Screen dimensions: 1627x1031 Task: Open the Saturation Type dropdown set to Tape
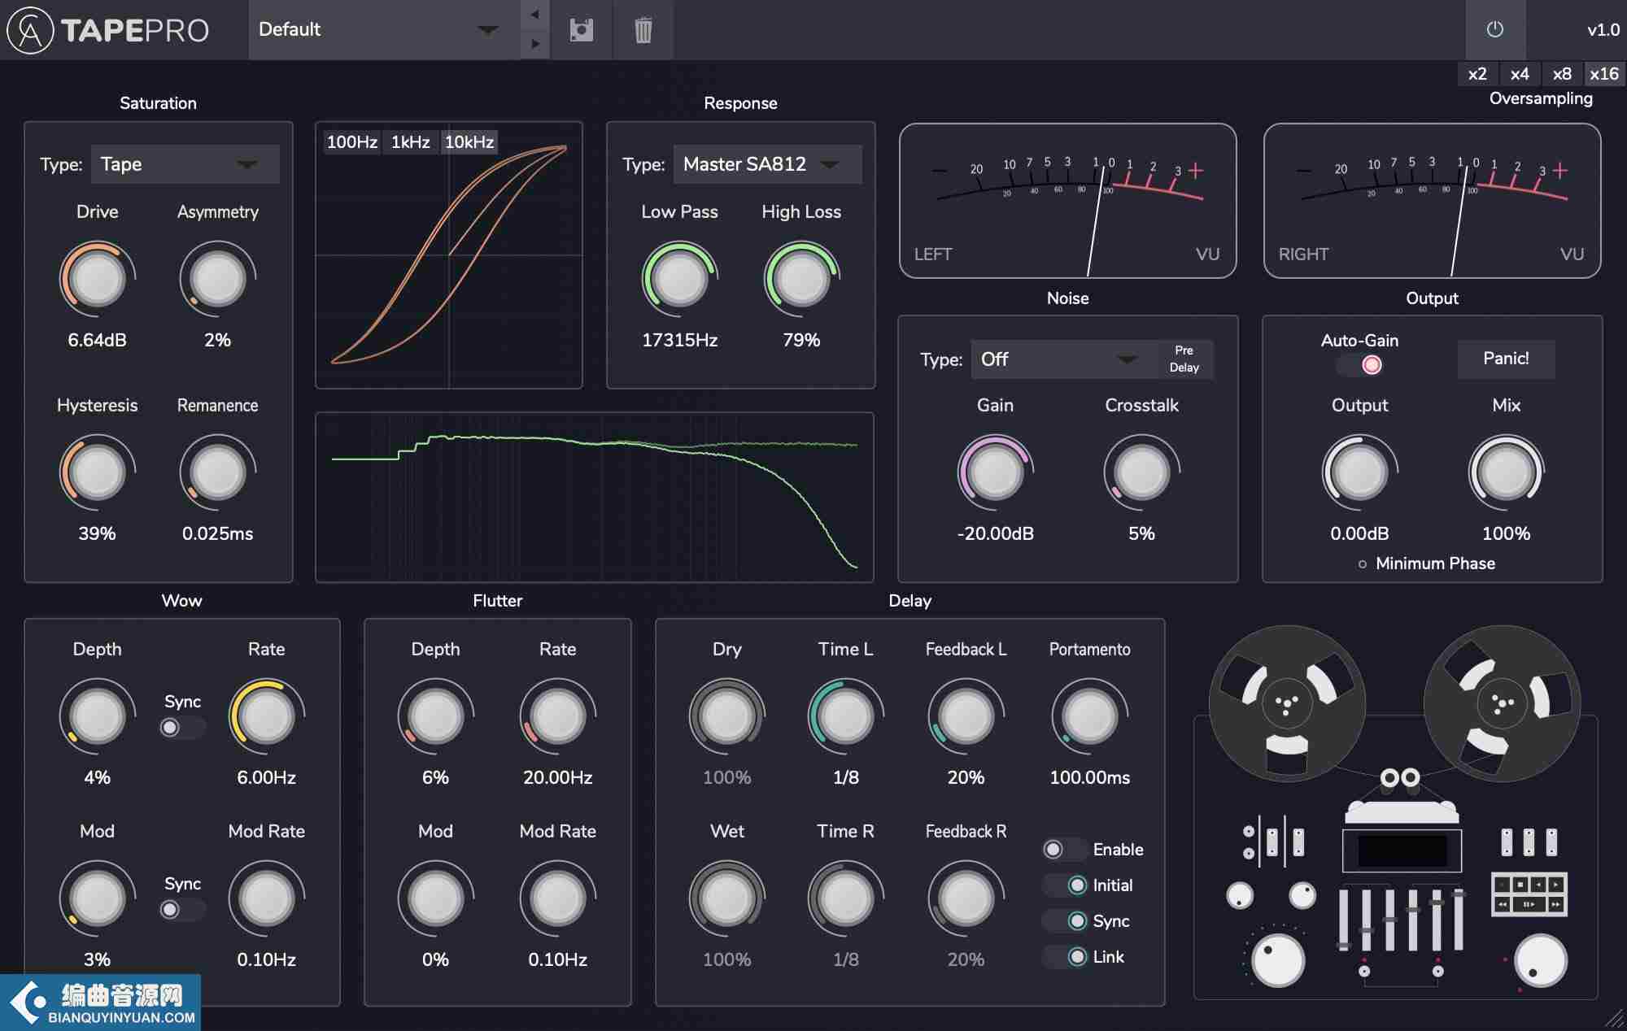(185, 164)
